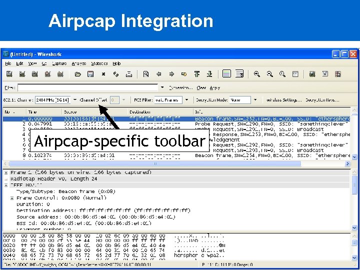
Task: Save the capture file floppy icon
Action: 90,74
